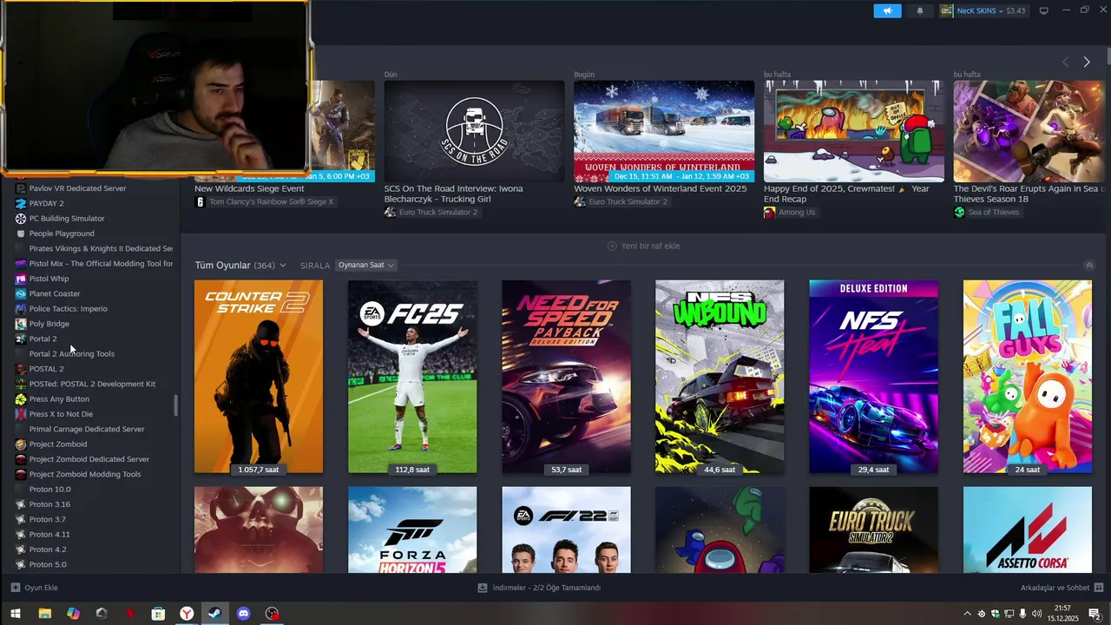1111x625 pixels.
Task: Open the notifications bell
Action: (920, 11)
